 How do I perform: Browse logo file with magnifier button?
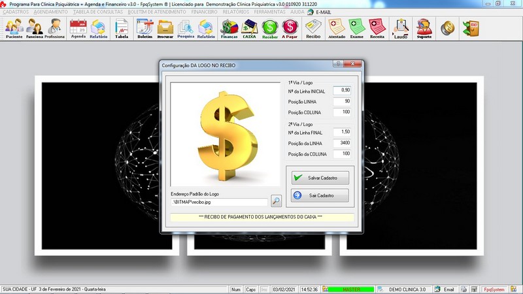[x=276, y=201]
